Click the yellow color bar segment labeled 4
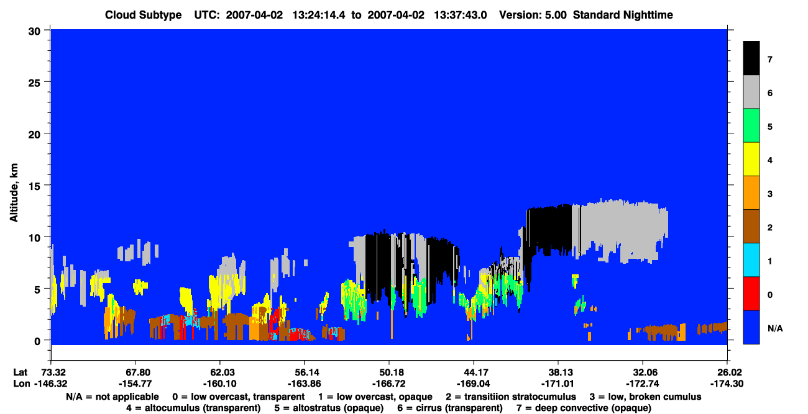Screen dimensions: 808x414 pyautogui.click(x=751, y=160)
